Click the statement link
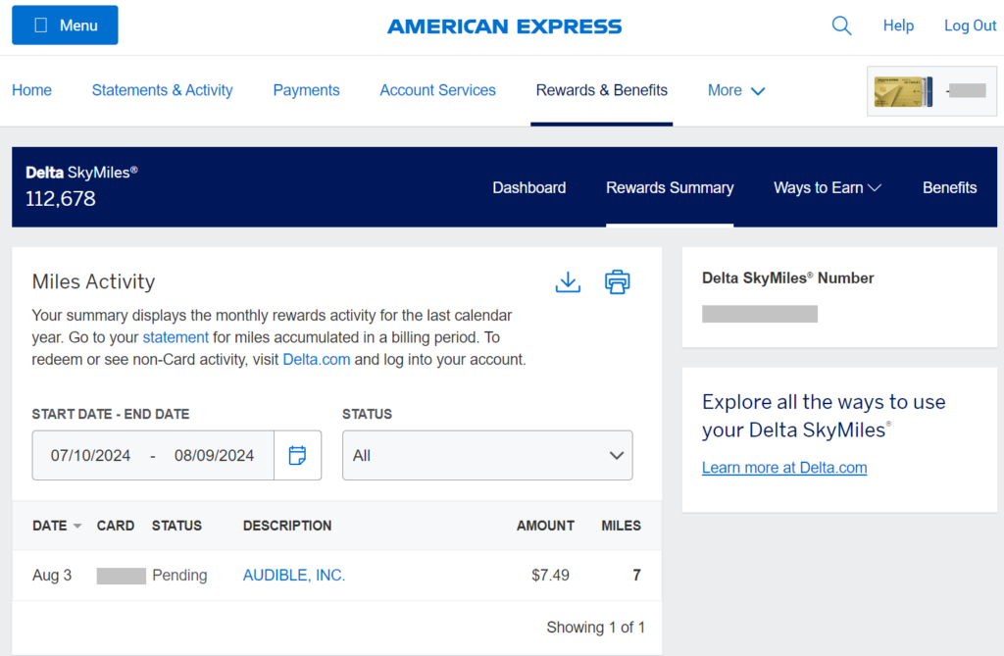This screenshot has width=1004, height=656. [176, 336]
